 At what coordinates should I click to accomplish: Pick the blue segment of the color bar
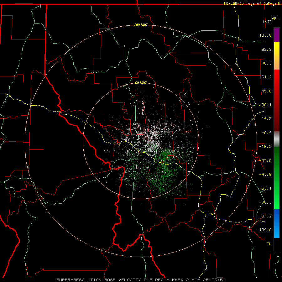point(277,223)
